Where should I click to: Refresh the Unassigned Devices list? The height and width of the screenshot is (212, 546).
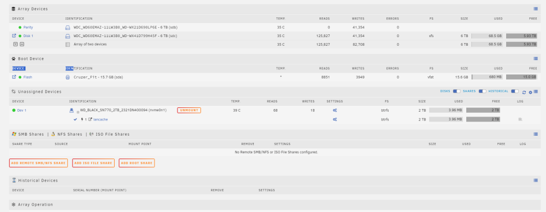524,92
